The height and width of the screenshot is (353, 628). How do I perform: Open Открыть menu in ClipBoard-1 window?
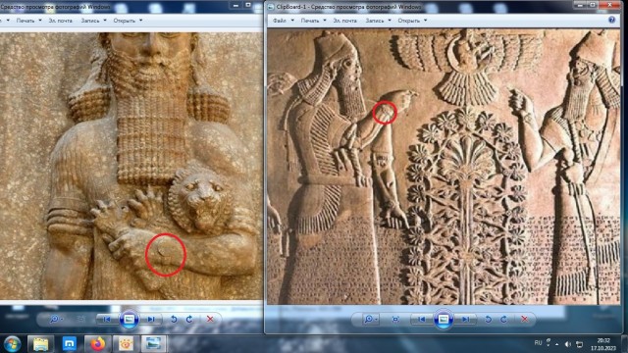[x=408, y=21]
